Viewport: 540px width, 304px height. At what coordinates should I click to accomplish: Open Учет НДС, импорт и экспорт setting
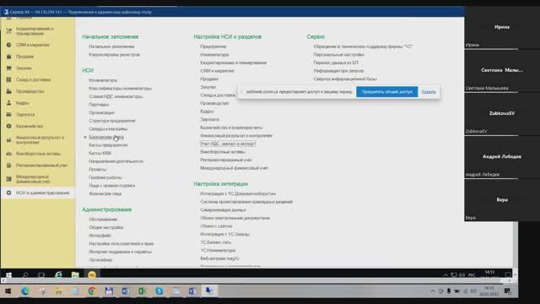pos(228,144)
